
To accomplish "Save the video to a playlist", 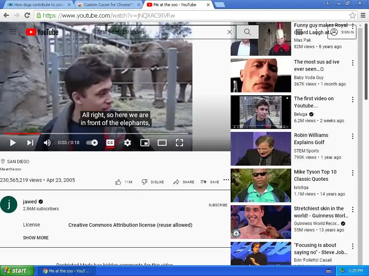I will [210, 182].
